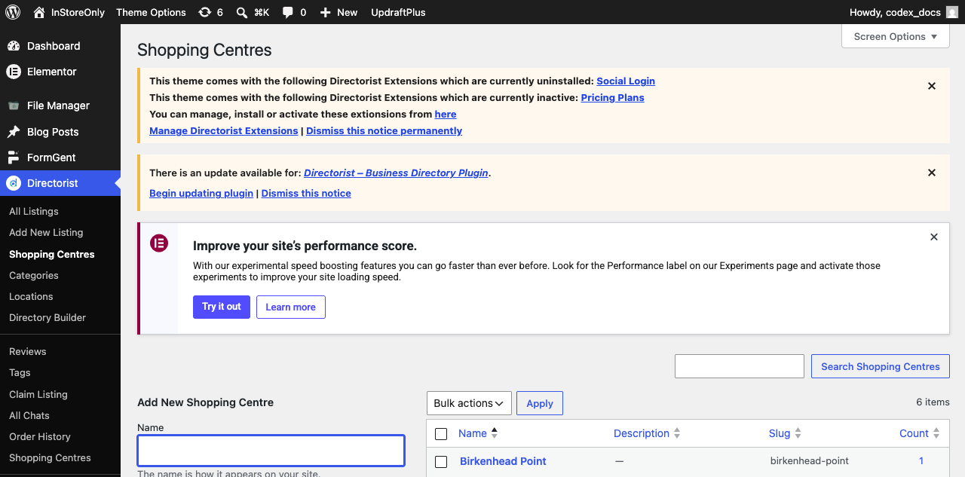Open Reviews submenu item
The width and height of the screenshot is (965, 477).
click(28, 352)
